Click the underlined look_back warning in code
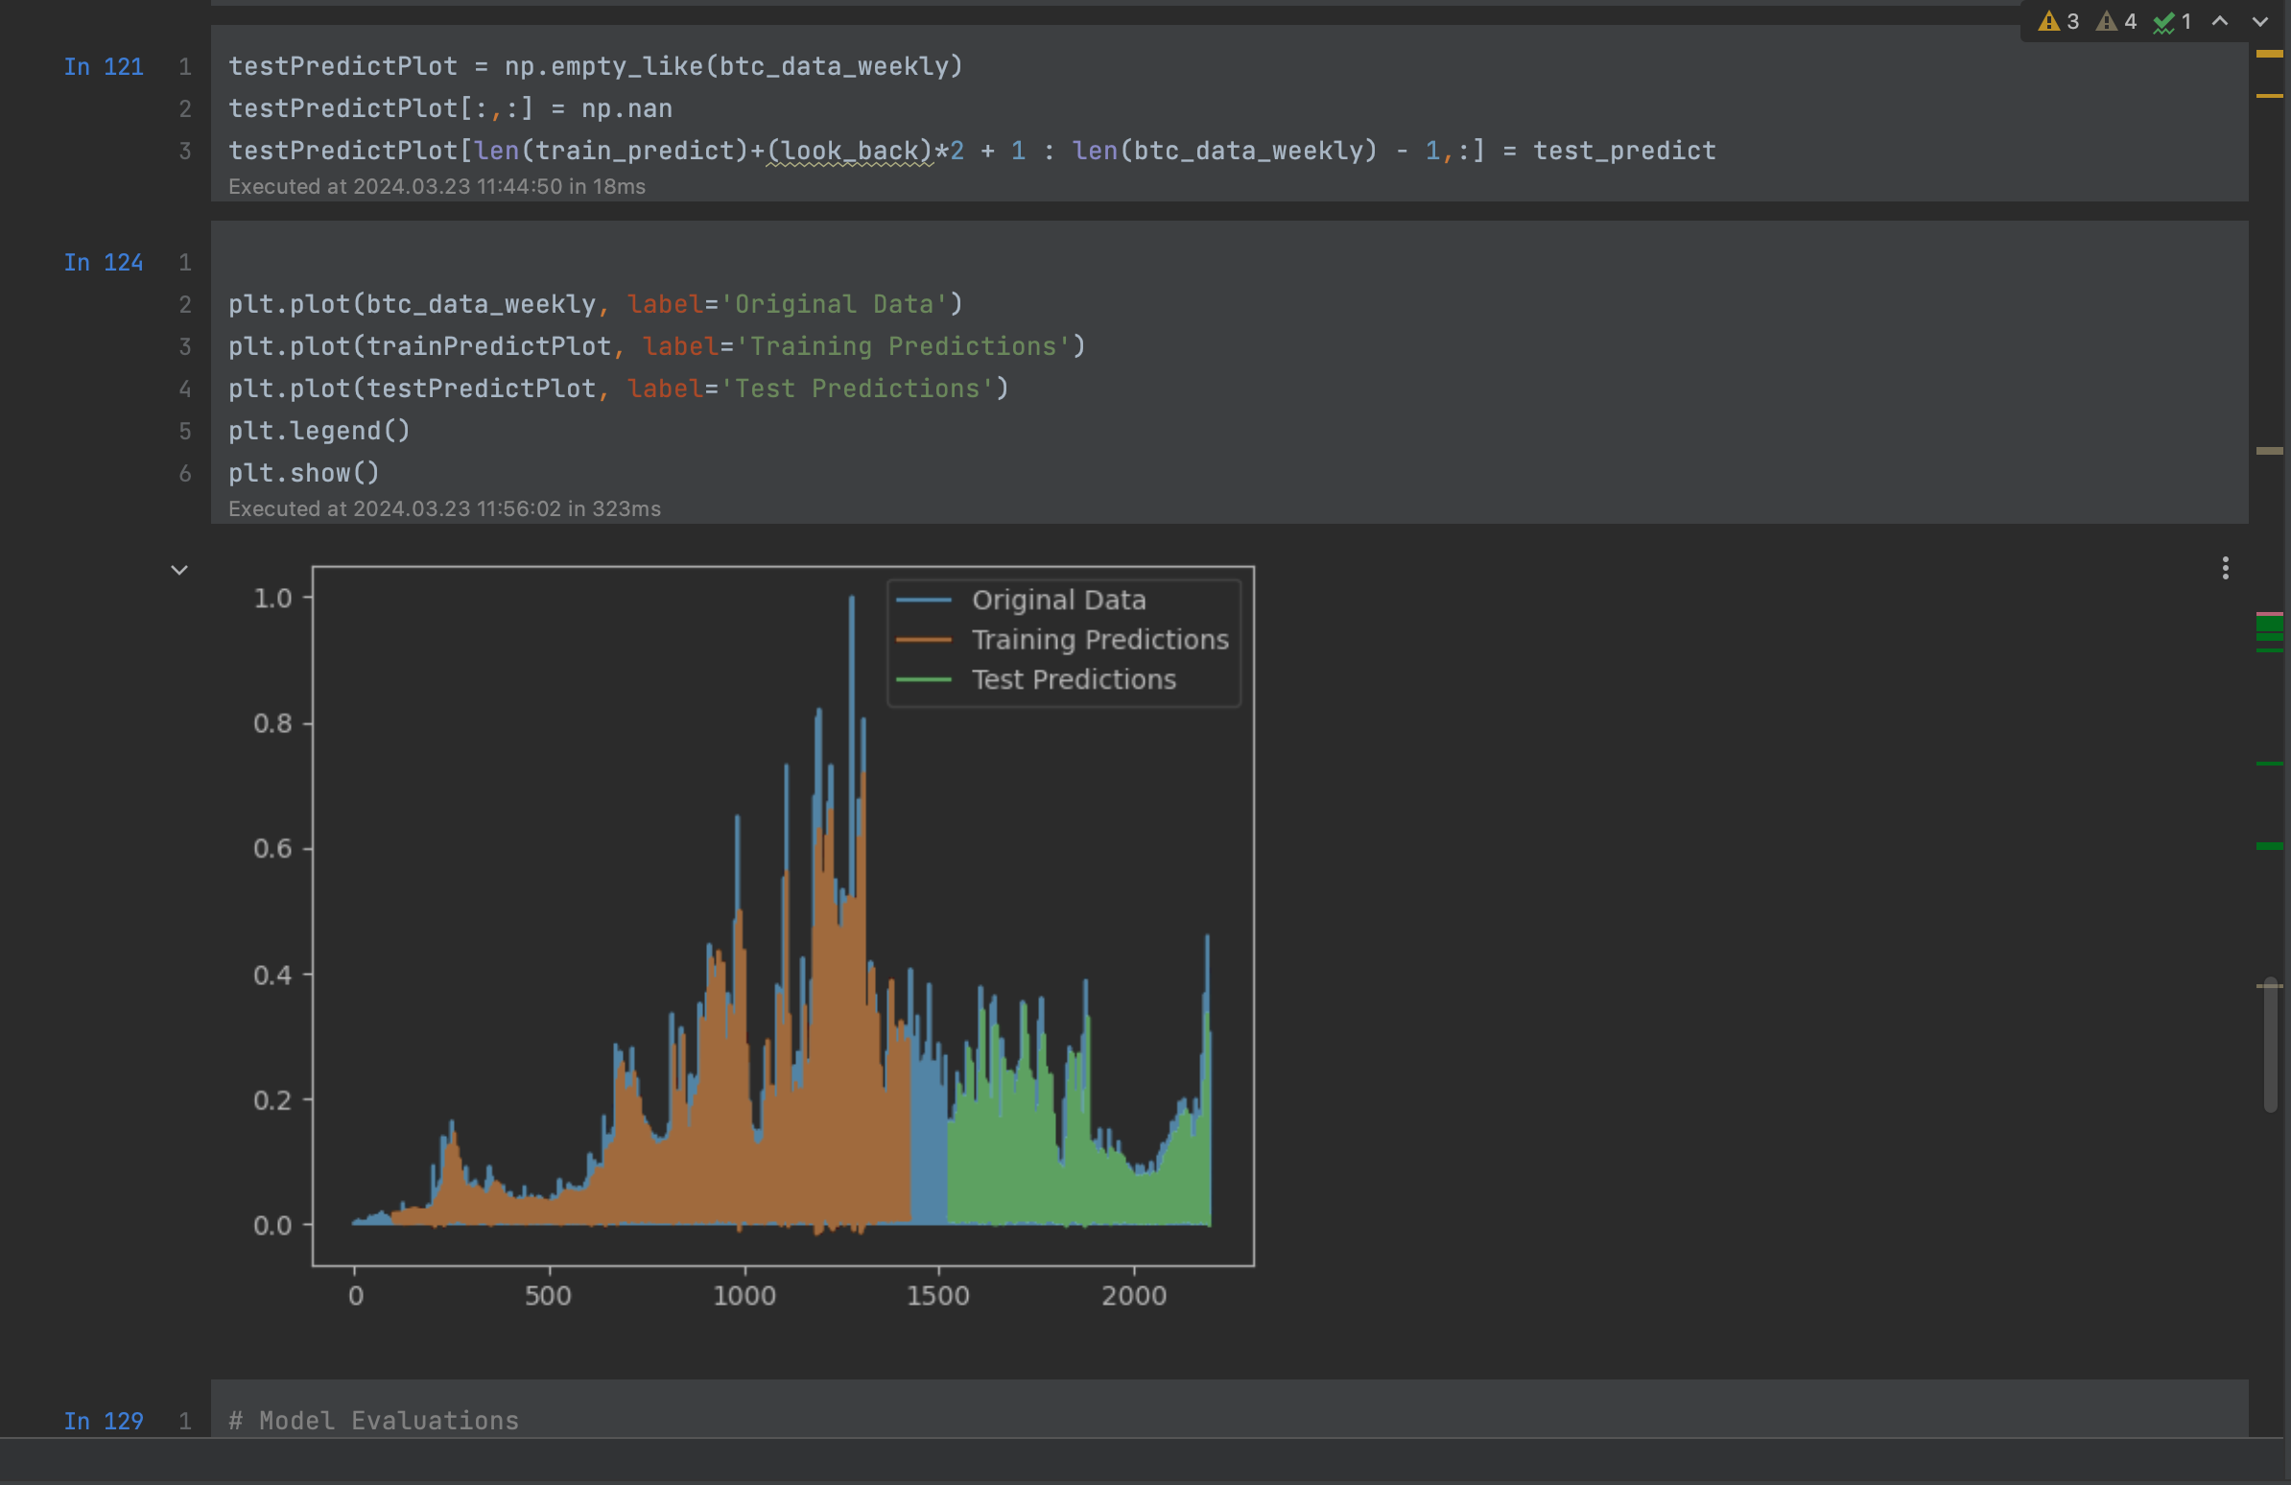Screen dimensions: 2291x1485 (x=850, y=152)
